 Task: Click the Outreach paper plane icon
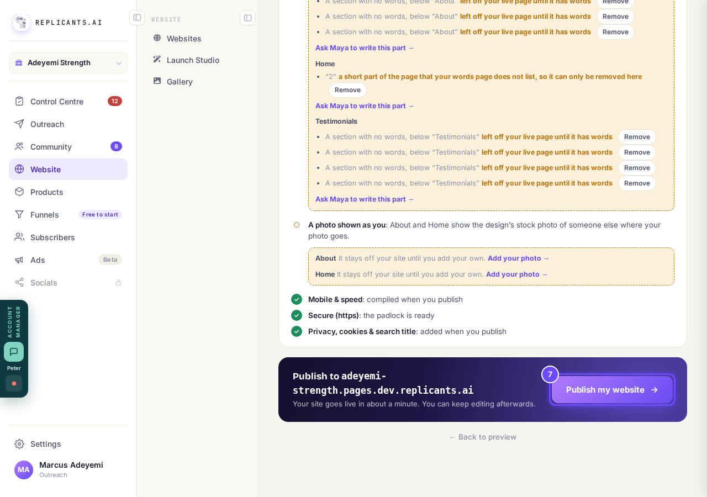[19, 124]
